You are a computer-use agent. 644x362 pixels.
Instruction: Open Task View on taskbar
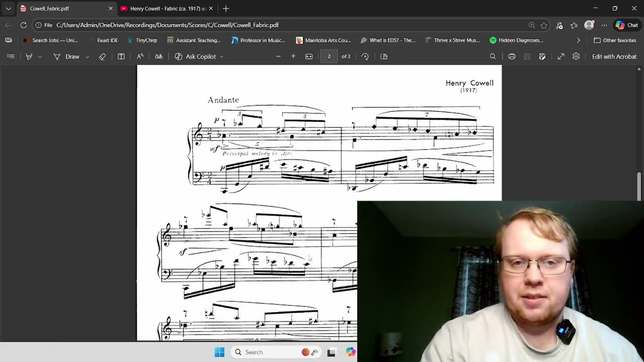(331, 352)
